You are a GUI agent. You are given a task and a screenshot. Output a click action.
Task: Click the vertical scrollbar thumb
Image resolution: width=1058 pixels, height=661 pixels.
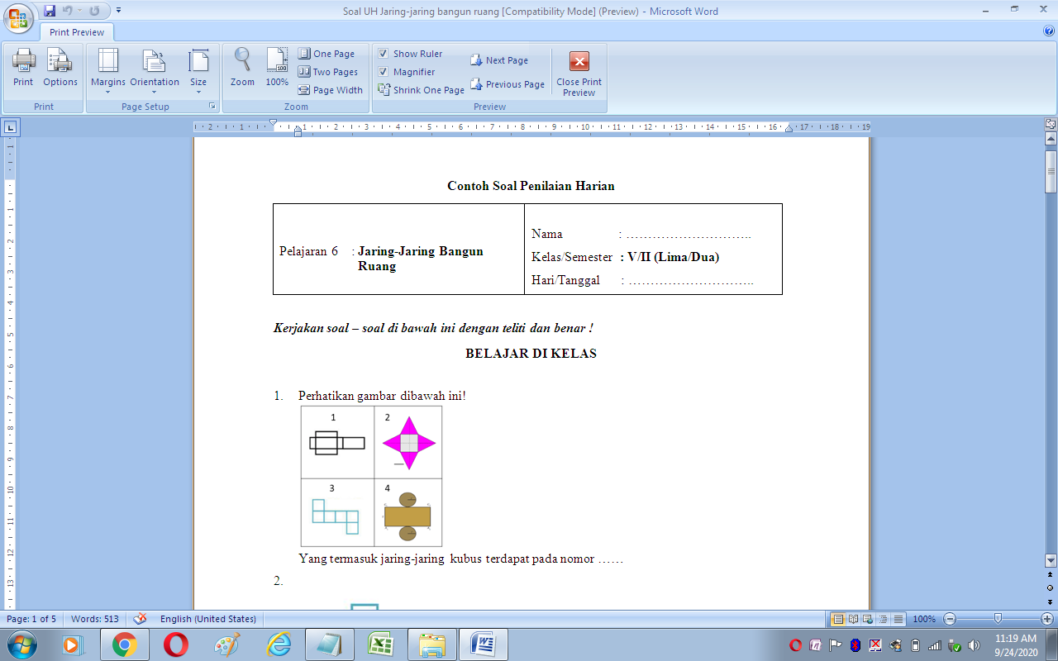1051,171
